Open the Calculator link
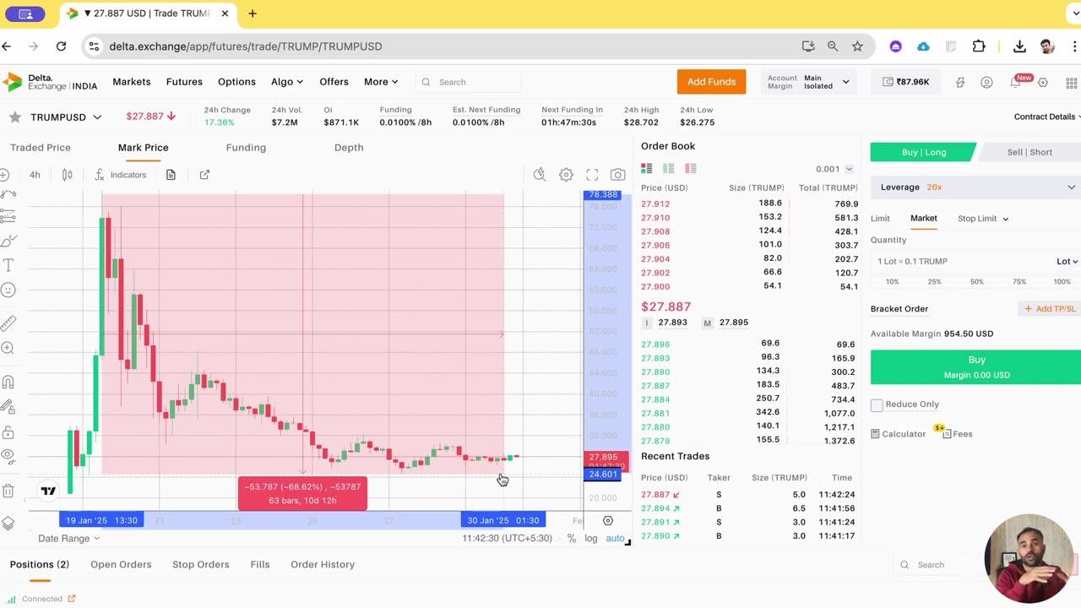1081x608 pixels. coord(899,434)
